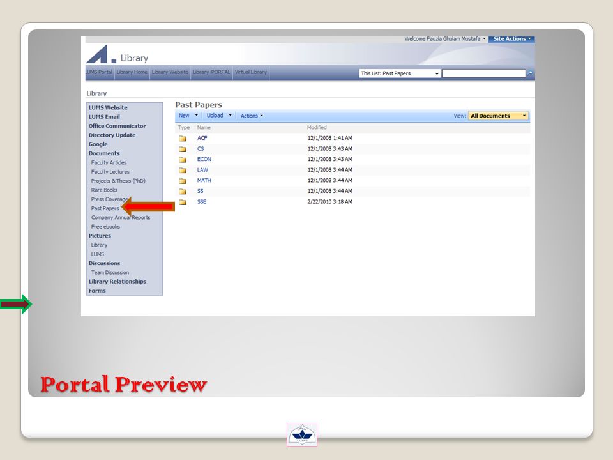Open Projects & Thesis (PhD) library
This screenshot has height=460, width=613.
(119, 181)
